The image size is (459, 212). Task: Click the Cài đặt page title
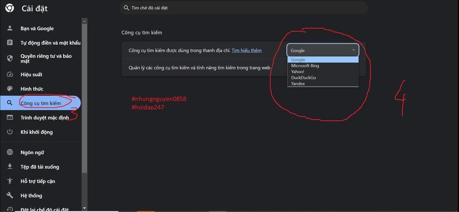(x=35, y=9)
